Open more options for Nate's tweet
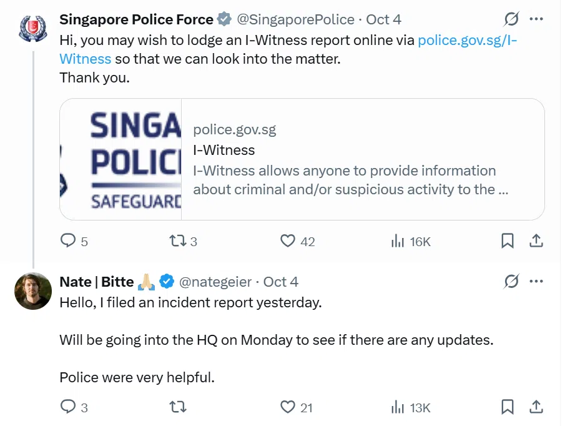Screen dimensions: 565x426 (536, 282)
